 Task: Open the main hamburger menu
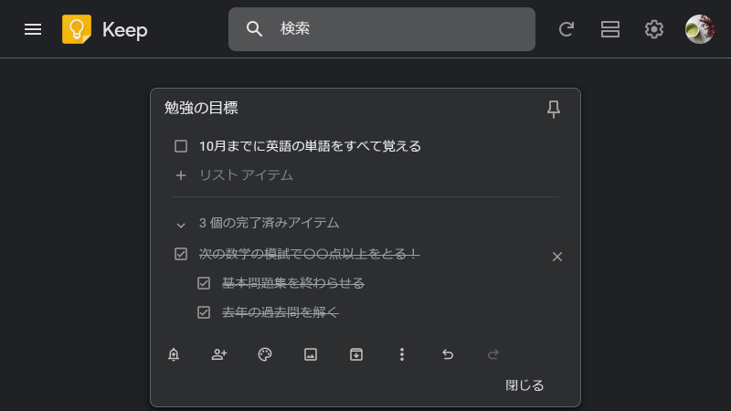click(x=33, y=29)
